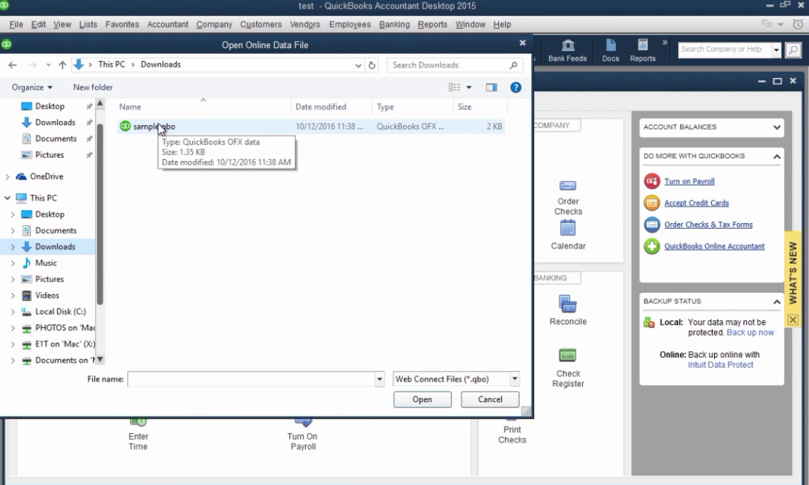809x485 pixels.
Task: Follow the Back up now link
Action: 750,332
